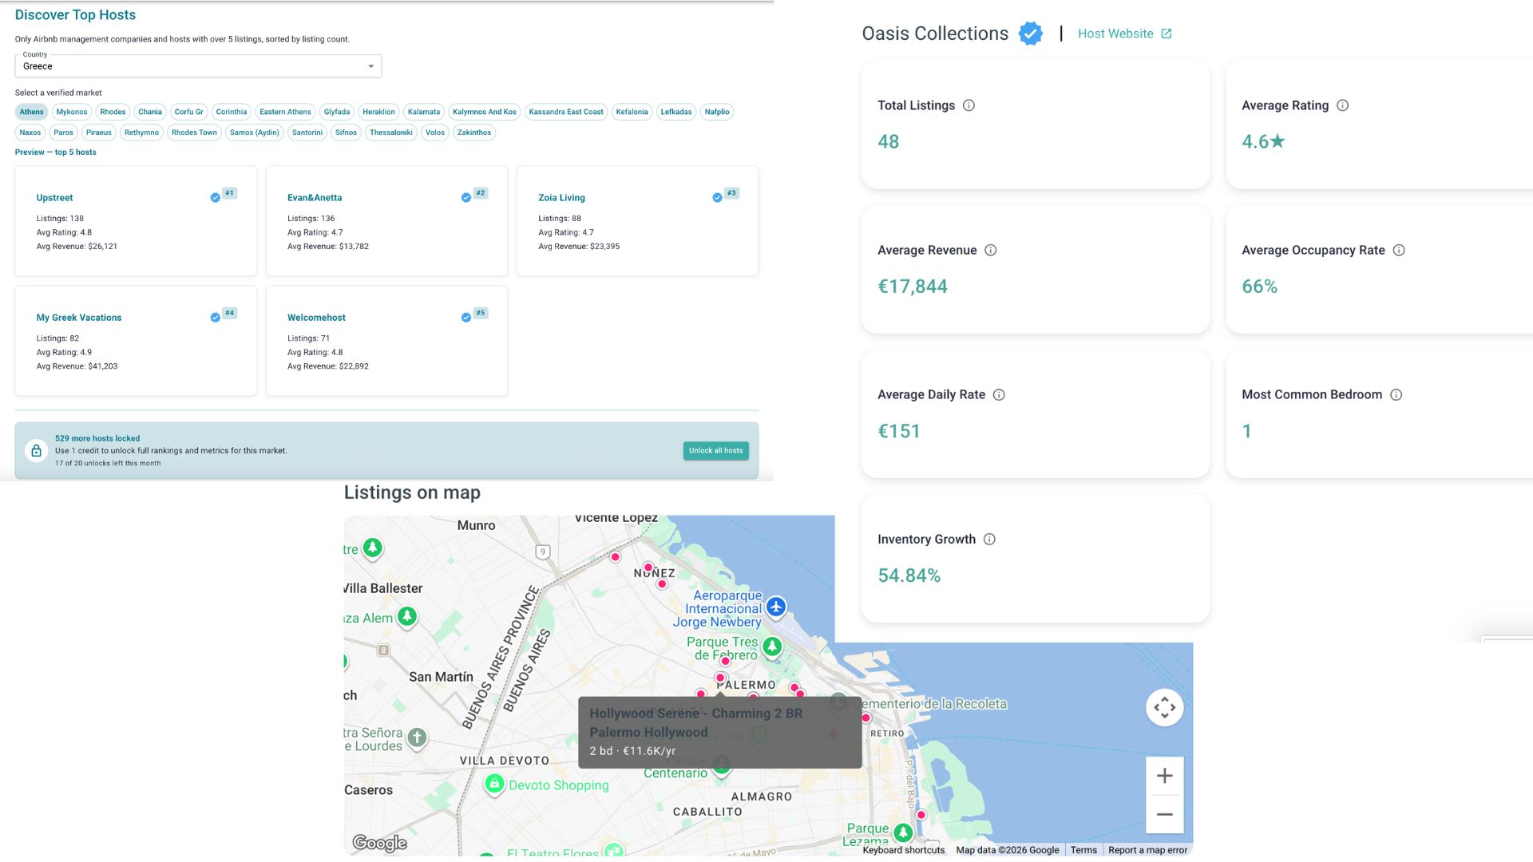
Task: Select the Kefalonia market chip
Action: tap(632, 112)
